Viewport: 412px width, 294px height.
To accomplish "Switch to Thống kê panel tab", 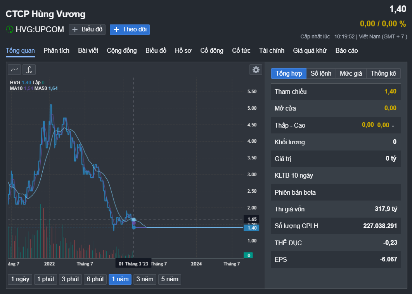I will pos(383,74).
